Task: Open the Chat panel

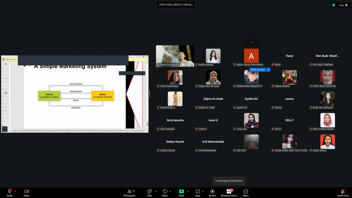Action: point(150,193)
